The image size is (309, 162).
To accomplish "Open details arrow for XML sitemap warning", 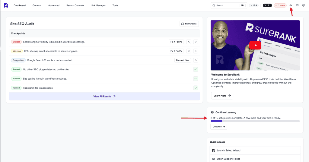I will click(196, 51).
